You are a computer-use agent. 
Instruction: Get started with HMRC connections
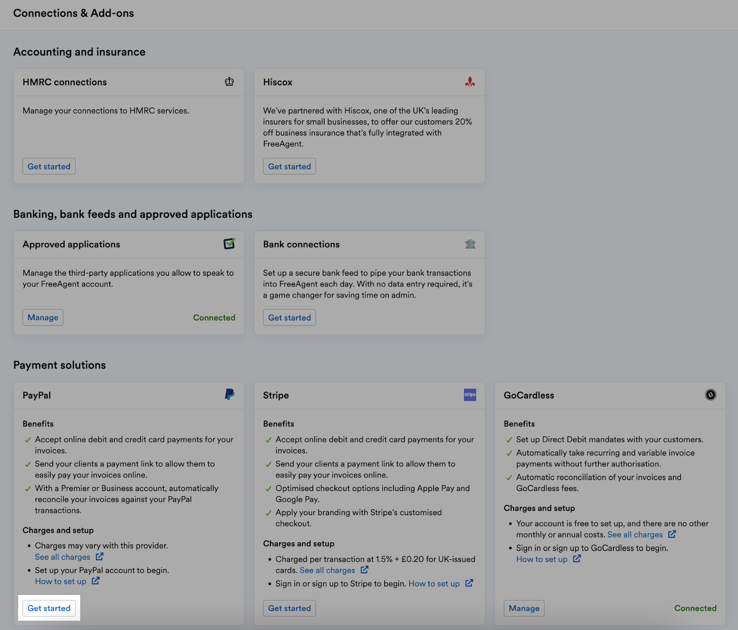[49, 166]
